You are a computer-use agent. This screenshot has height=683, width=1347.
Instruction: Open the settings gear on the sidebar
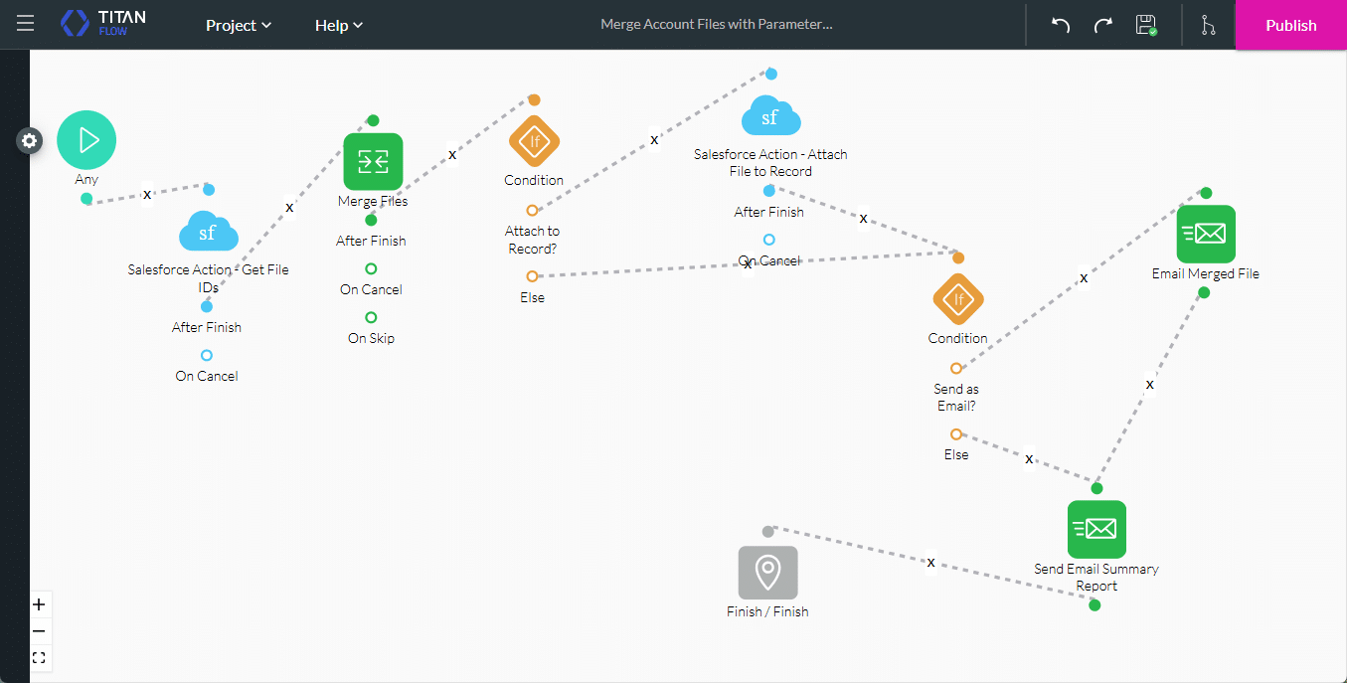point(30,141)
